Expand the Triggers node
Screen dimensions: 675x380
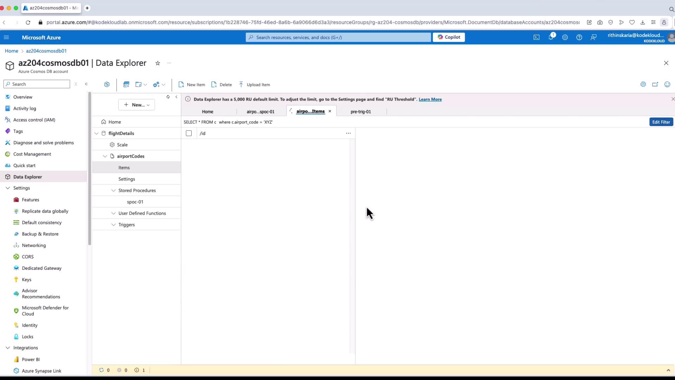click(x=114, y=225)
